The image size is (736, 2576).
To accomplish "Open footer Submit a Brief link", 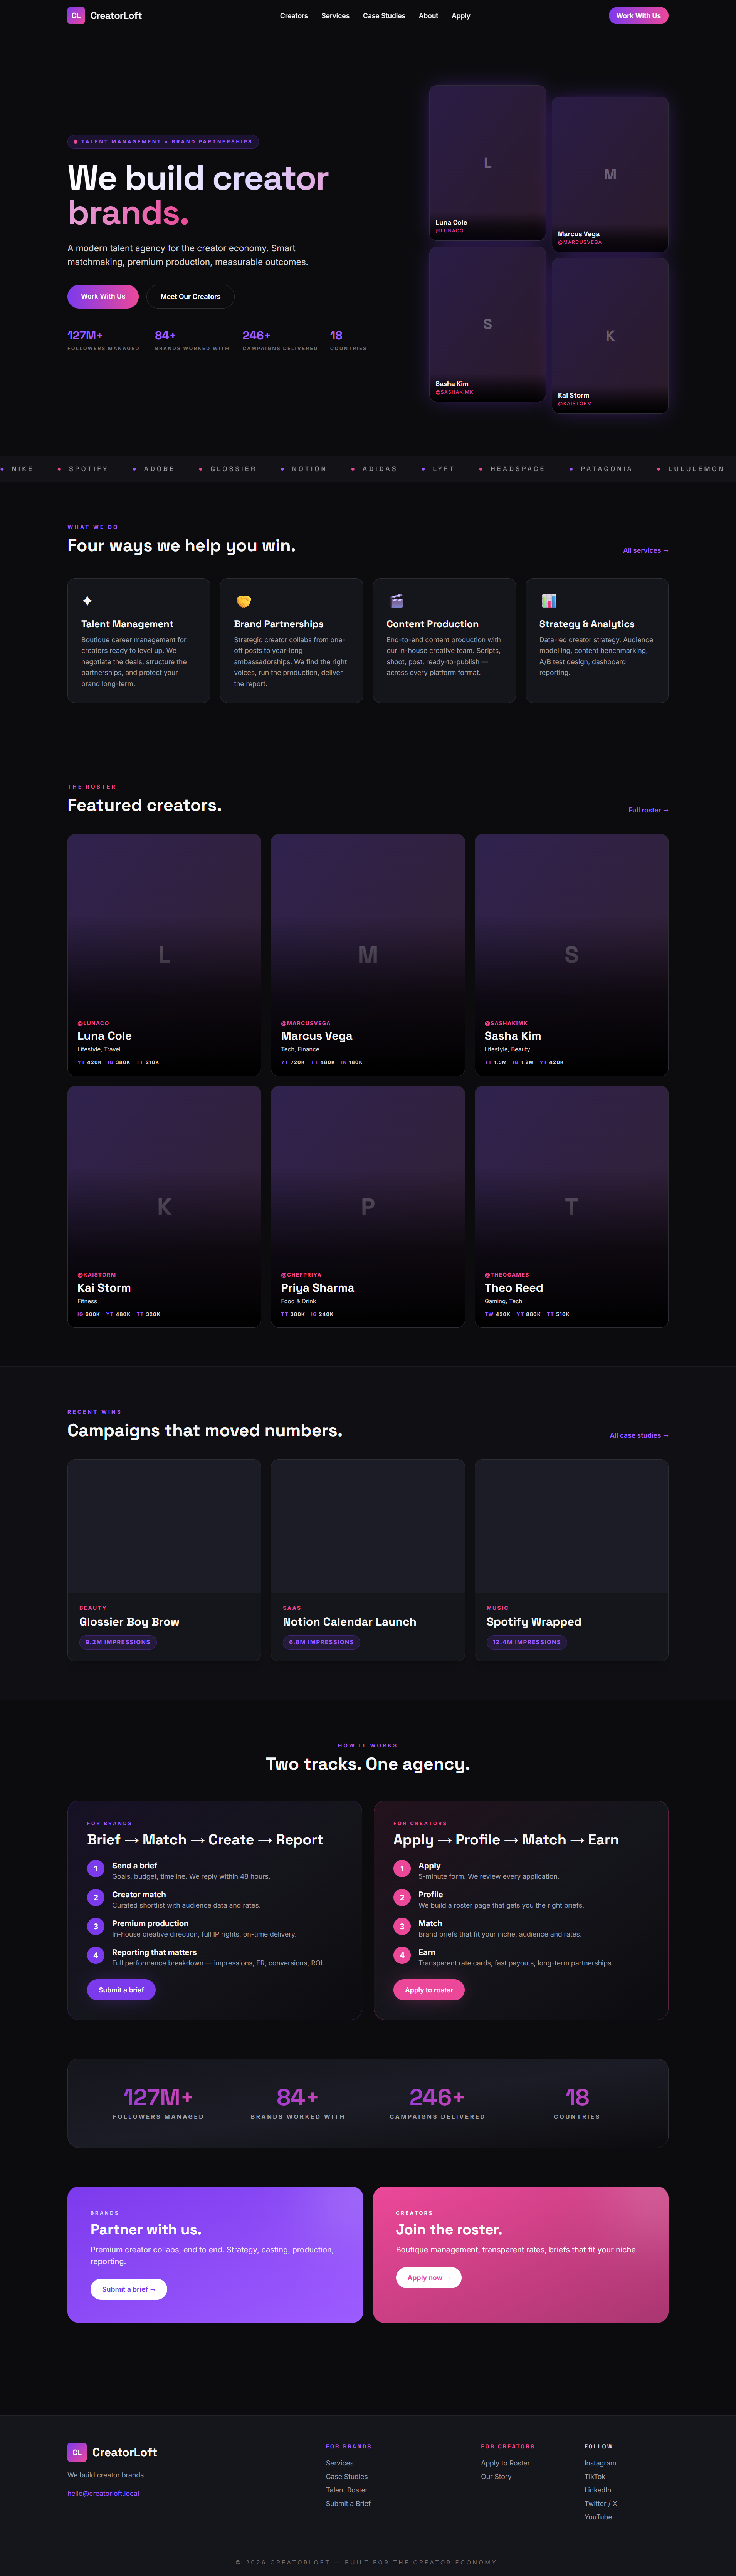I will point(348,2503).
